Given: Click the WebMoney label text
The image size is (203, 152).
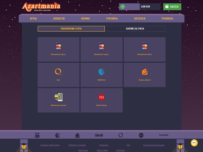Looking at the screenshot, I should pyautogui.click(x=101, y=80).
